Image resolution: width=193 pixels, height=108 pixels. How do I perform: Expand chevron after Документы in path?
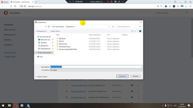point(76,27)
